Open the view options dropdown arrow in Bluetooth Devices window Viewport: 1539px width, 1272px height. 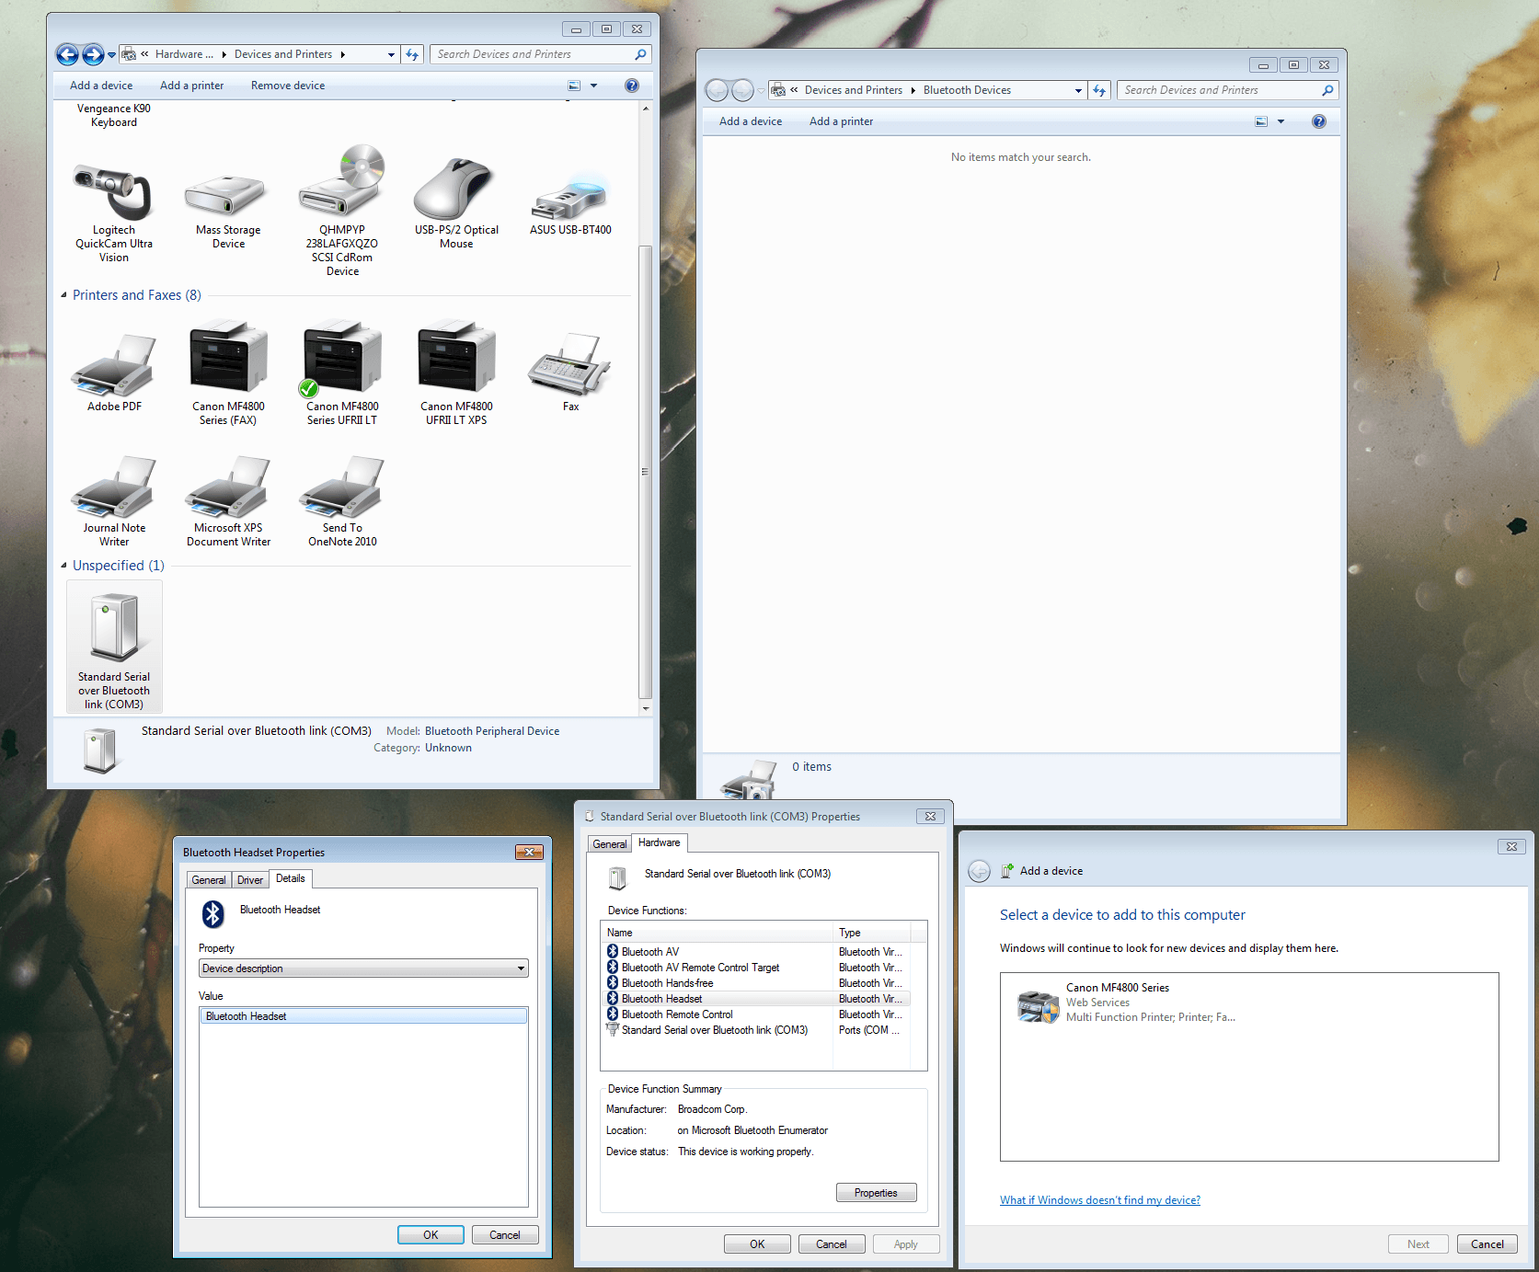pyautogui.click(x=1281, y=121)
